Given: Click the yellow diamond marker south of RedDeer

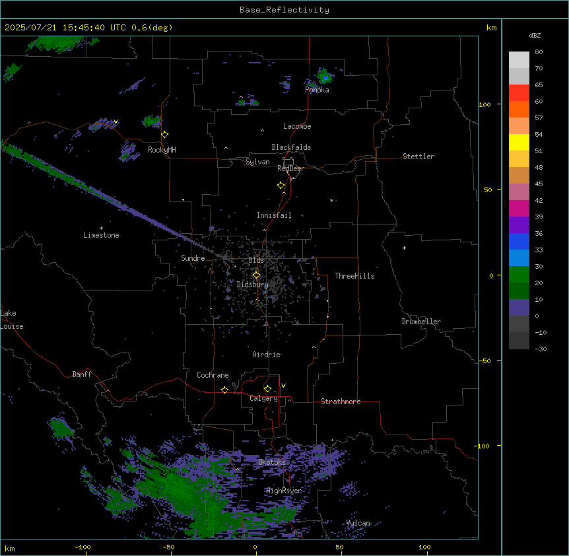Looking at the screenshot, I should pos(281,186).
